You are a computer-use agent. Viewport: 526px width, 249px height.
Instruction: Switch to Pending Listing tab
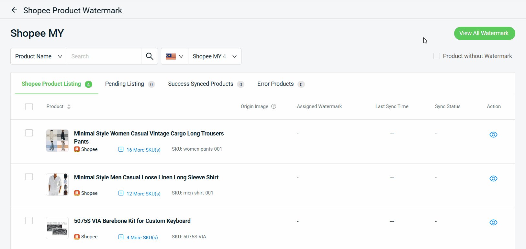[x=130, y=84]
